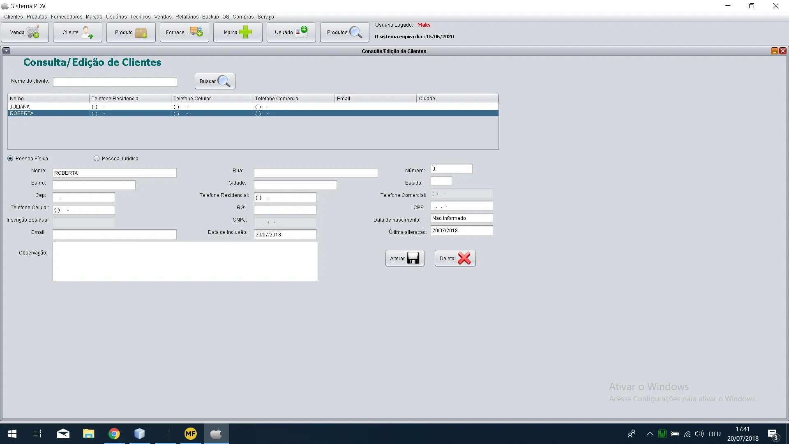Open Chrome from the Windows taskbar
Image resolution: width=789 pixels, height=444 pixels.
[x=114, y=434]
